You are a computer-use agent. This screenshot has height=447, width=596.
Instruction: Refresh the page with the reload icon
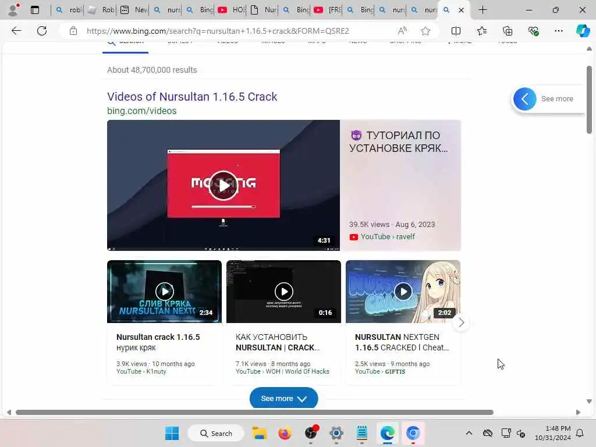tap(42, 31)
